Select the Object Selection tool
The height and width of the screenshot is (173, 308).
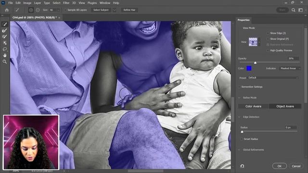pos(5,43)
